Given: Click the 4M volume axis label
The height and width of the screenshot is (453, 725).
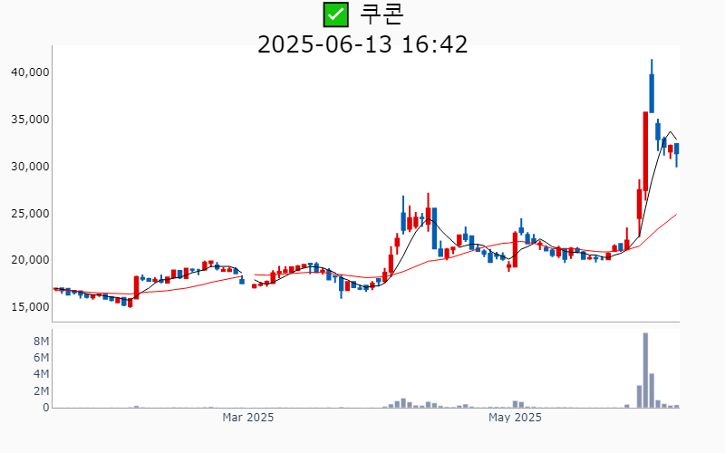Looking at the screenshot, I should click(41, 374).
